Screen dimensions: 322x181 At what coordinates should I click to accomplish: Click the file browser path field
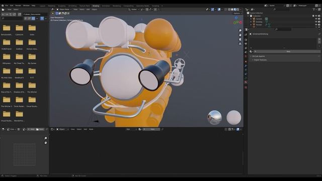(x=35, y=15)
